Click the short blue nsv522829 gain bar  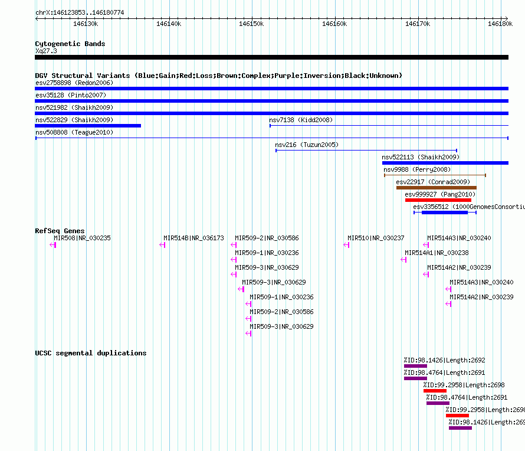(x=88, y=126)
